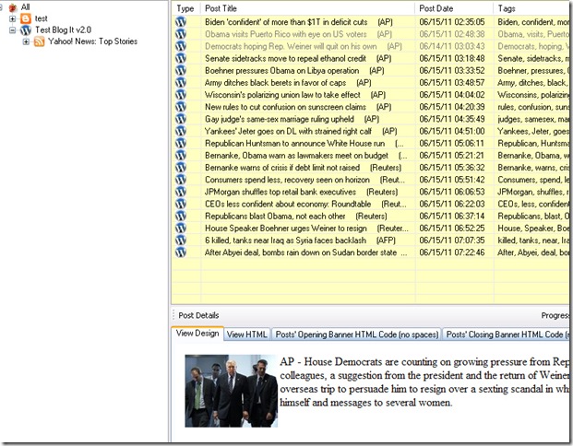Viewport: 573px width, 446px height.
Task: Sort by the Post Date column header
Action: (x=454, y=8)
